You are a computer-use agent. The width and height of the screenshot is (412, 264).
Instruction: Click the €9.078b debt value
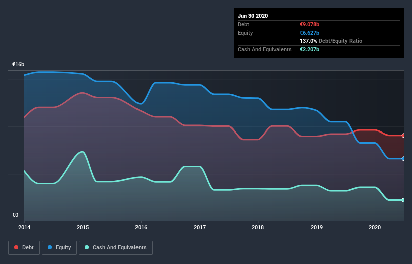coord(309,24)
